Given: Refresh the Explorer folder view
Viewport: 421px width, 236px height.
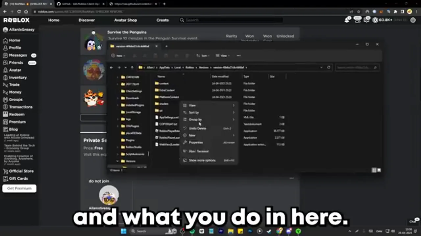Looking at the screenshot, I should click(328, 68).
